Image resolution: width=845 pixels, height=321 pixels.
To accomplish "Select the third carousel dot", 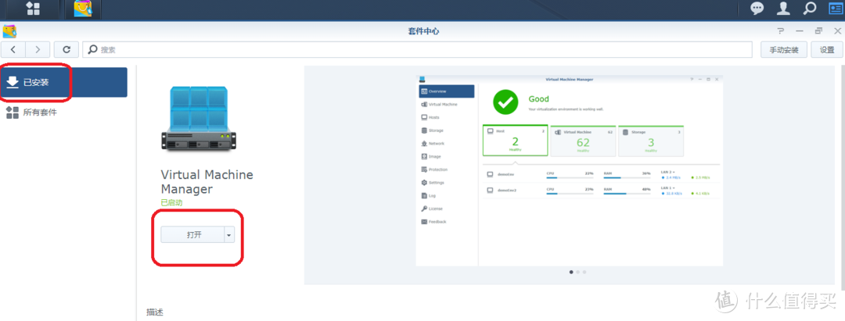I will click(584, 272).
